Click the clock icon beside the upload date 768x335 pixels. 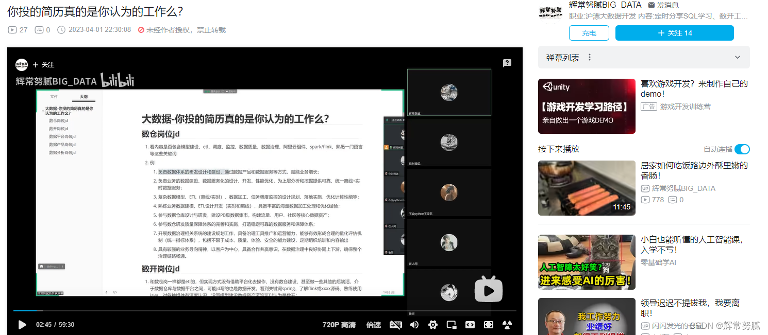click(x=61, y=30)
